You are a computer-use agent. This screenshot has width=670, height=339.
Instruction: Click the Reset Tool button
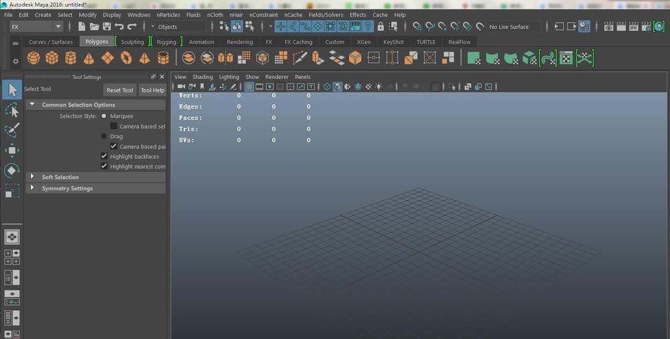pos(120,90)
